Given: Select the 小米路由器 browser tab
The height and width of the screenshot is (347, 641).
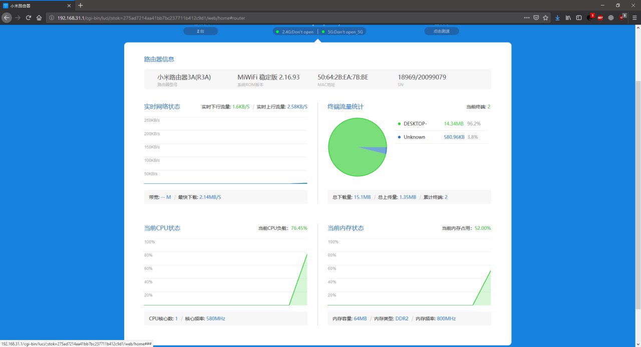Looking at the screenshot, I should (x=38, y=6).
